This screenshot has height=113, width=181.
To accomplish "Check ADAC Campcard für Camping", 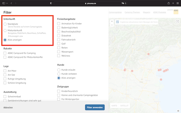I will click(5, 53).
